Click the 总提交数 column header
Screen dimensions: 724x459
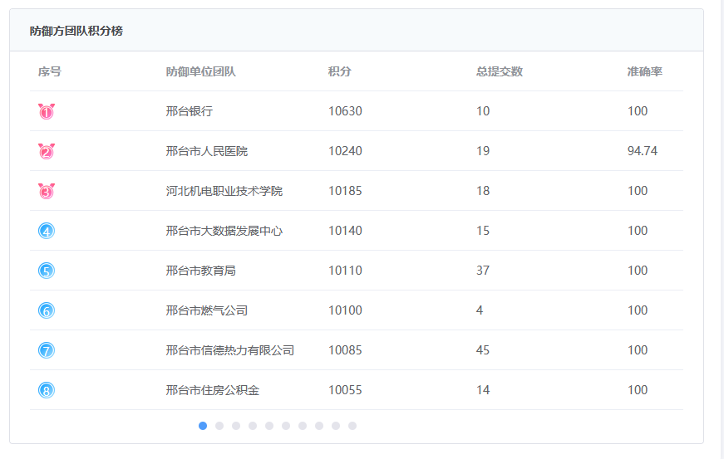click(x=499, y=71)
